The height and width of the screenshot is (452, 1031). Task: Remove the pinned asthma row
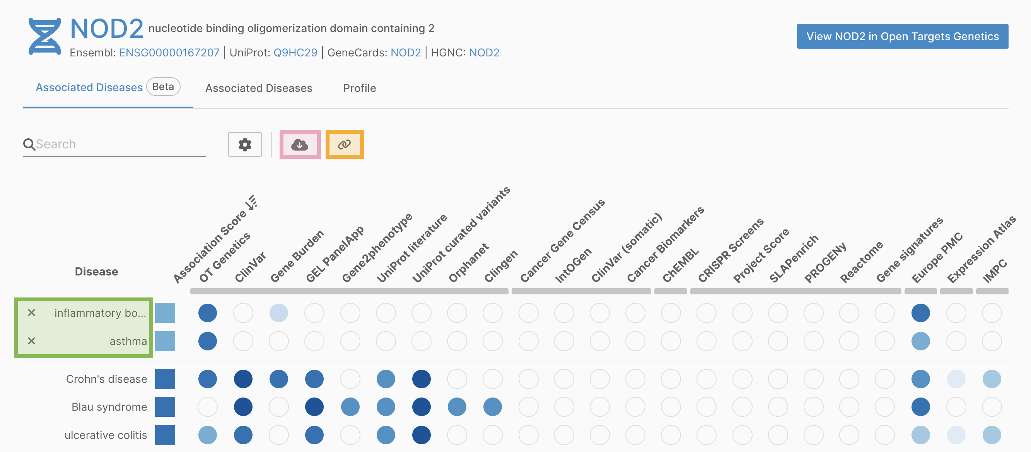tap(32, 341)
